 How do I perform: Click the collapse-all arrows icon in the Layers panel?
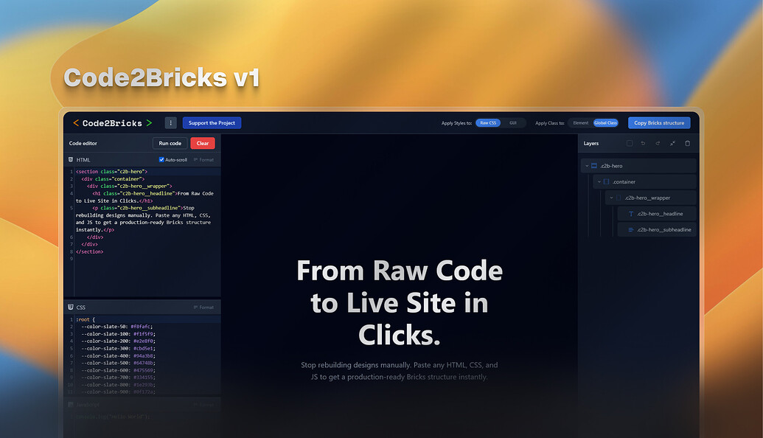pyautogui.click(x=672, y=143)
